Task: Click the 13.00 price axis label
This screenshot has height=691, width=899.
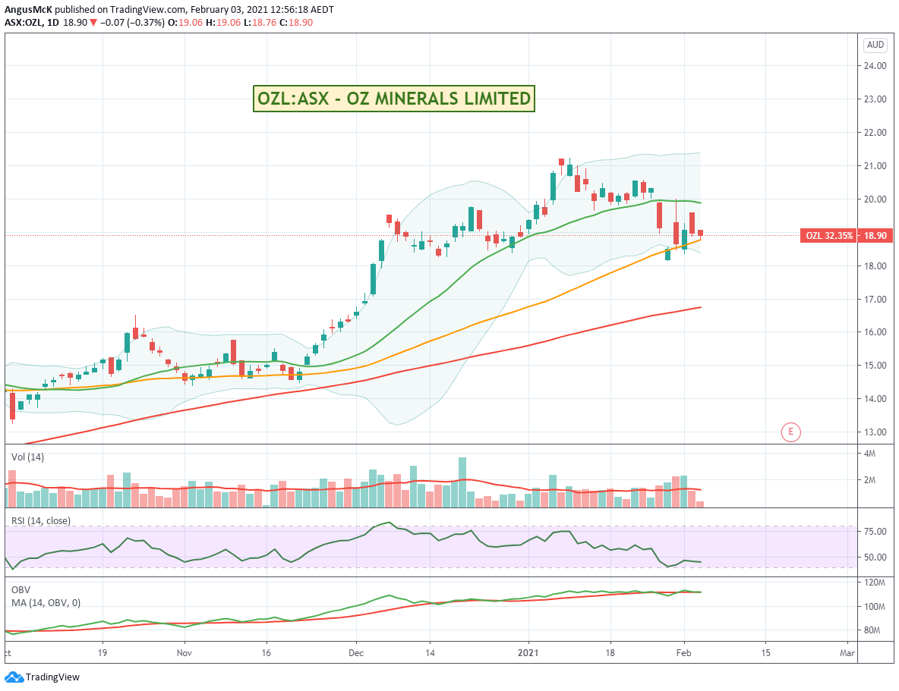Action: pos(875,432)
